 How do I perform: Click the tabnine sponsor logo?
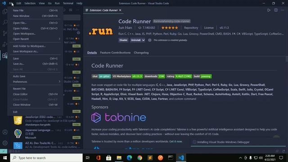point(119,117)
